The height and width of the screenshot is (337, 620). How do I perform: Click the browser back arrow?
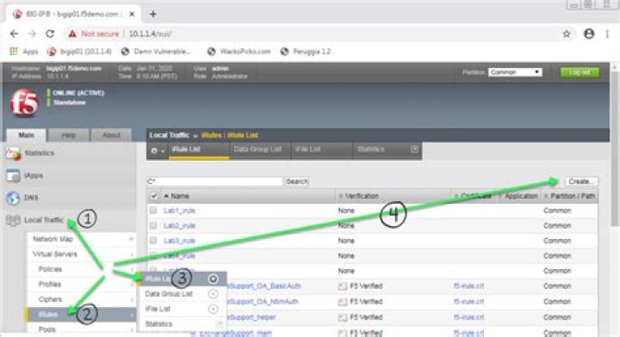pyautogui.click(x=15, y=34)
